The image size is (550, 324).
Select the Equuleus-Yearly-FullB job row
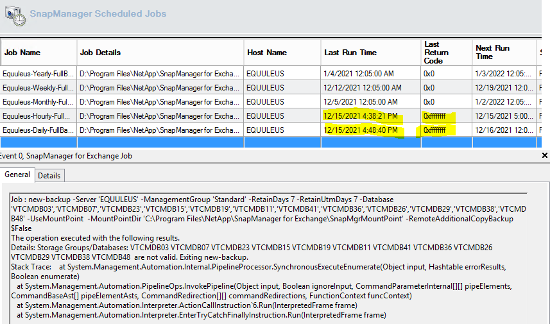[x=39, y=74]
